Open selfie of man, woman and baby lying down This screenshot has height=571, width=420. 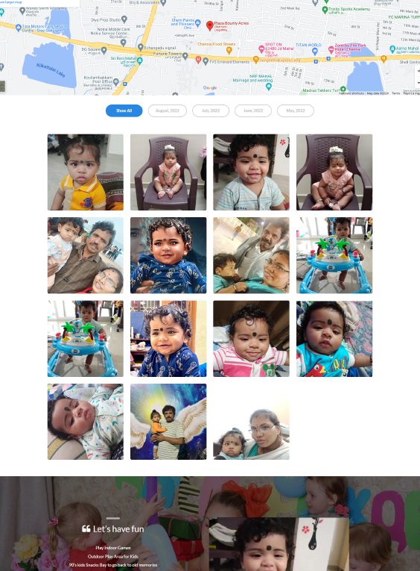(252, 255)
